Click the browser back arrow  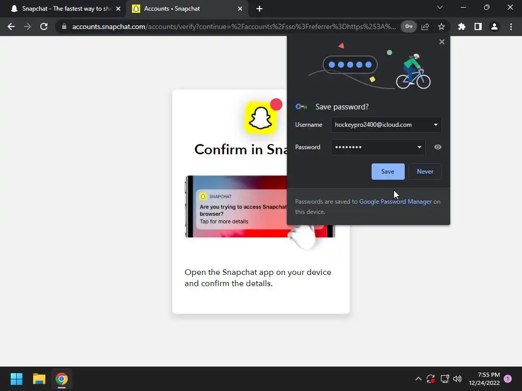pos(11,26)
